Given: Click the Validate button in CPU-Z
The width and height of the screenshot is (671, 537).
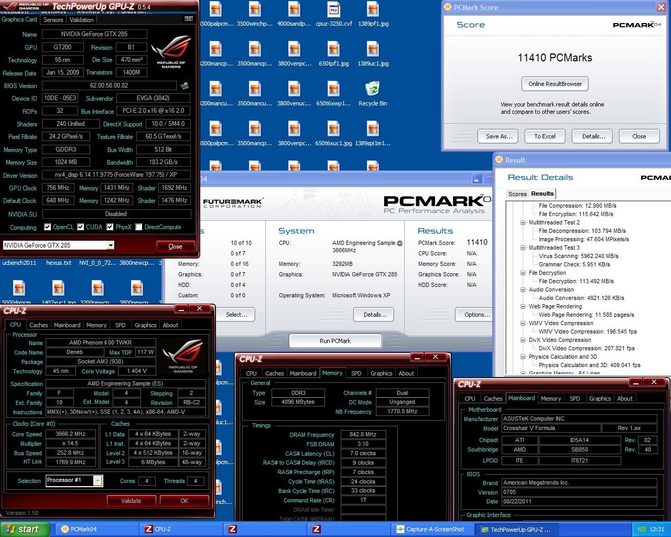Looking at the screenshot, I should pos(131,501).
